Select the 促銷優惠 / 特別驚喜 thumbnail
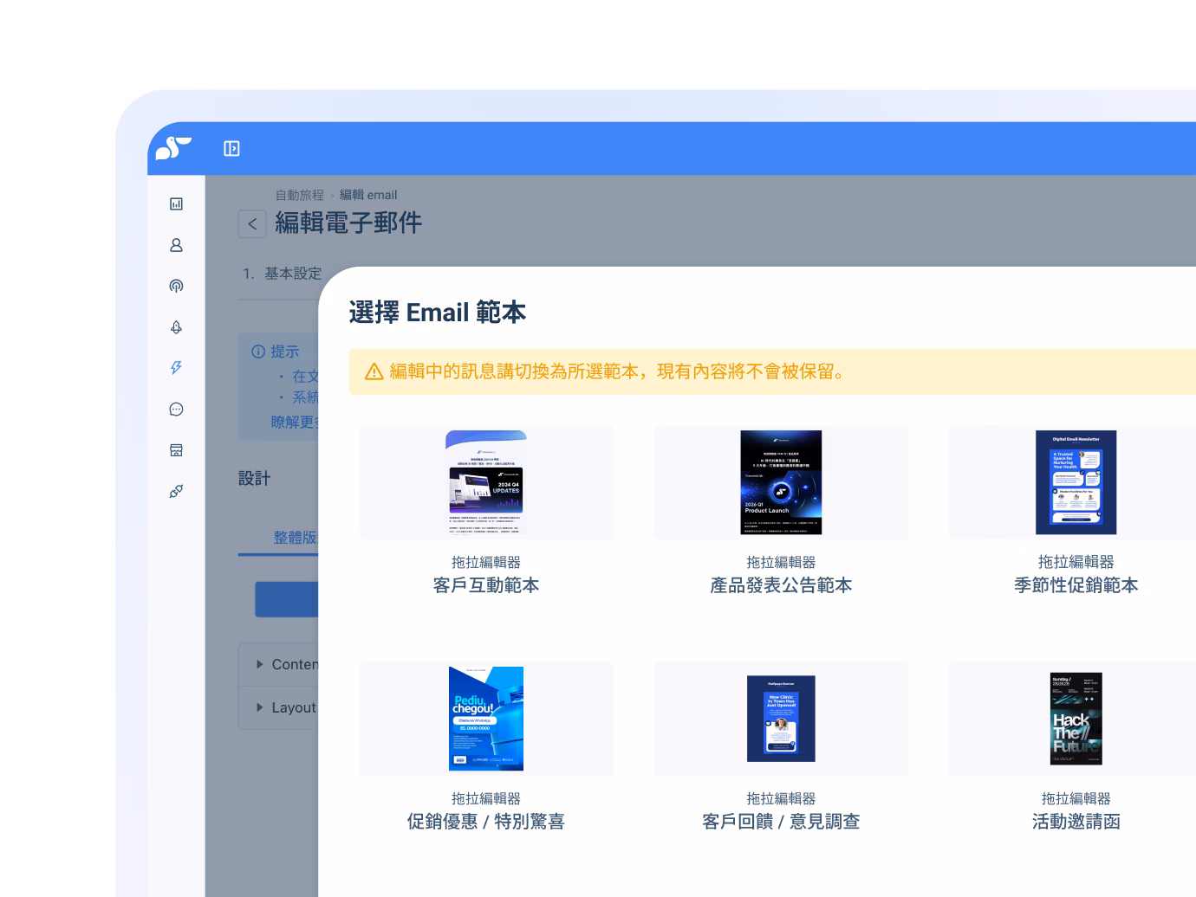Viewport: 1196px width, 897px height. (x=486, y=719)
